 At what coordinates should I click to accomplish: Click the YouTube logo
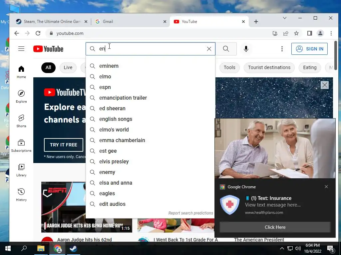48,49
